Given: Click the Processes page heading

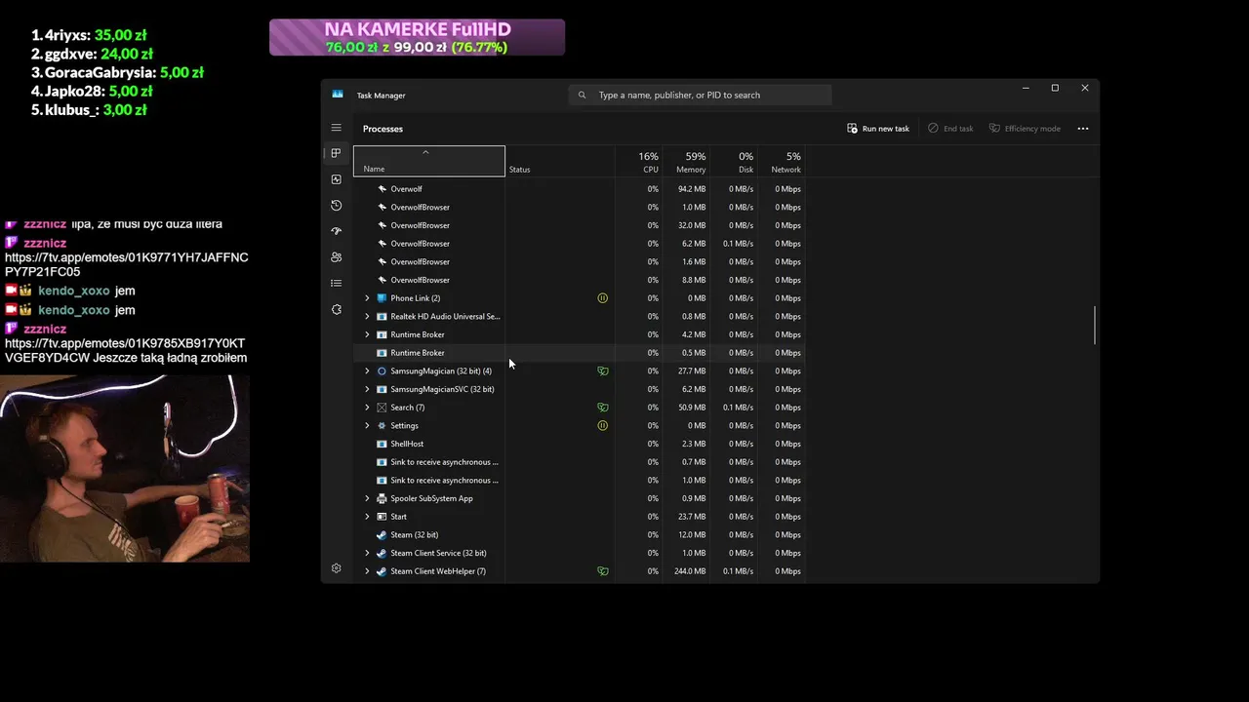Looking at the screenshot, I should pyautogui.click(x=383, y=129).
